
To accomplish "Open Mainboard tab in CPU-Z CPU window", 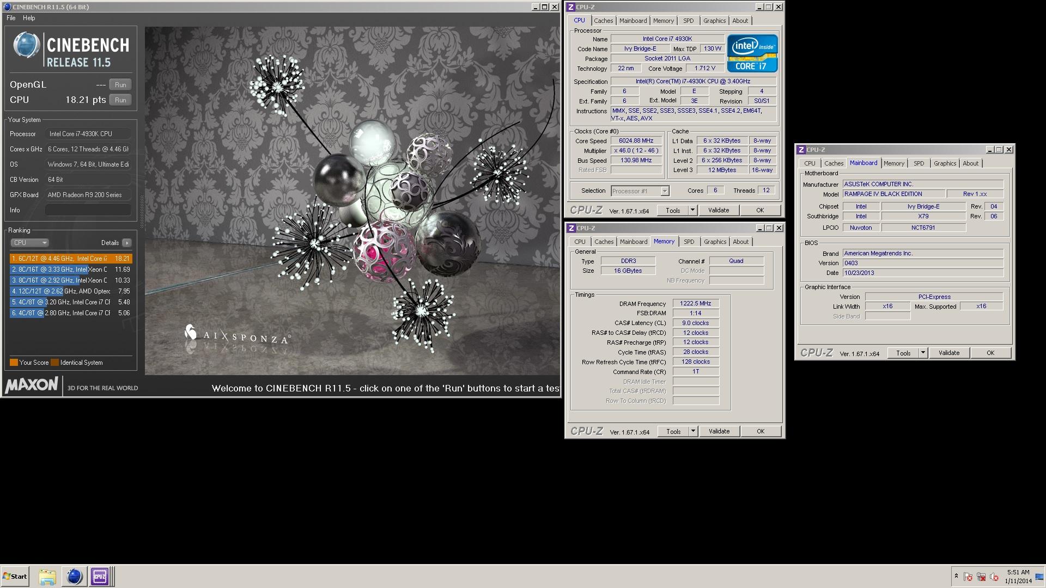I will (x=633, y=21).
